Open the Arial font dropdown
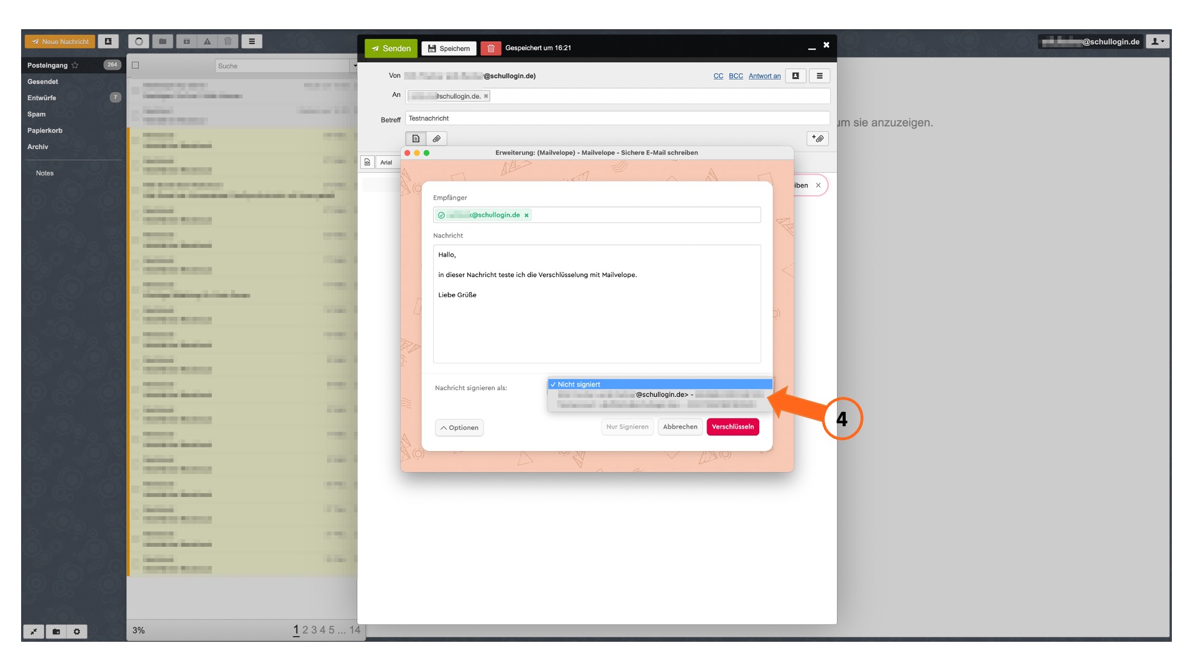Image resolution: width=1193 pixels, height=671 pixels. pyautogui.click(x=388, y=162)
